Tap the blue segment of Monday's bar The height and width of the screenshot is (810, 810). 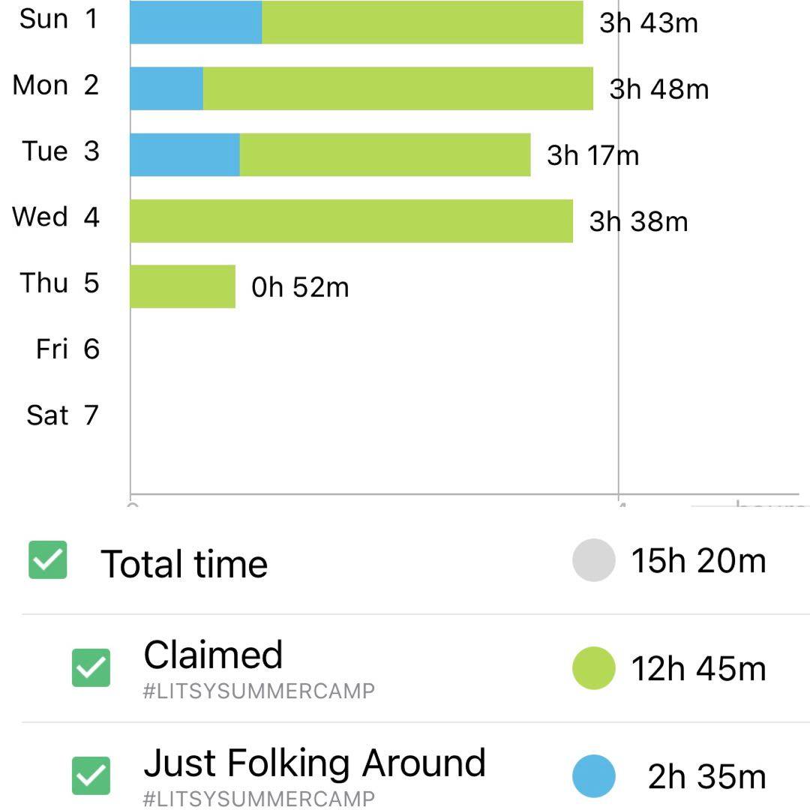166,88
